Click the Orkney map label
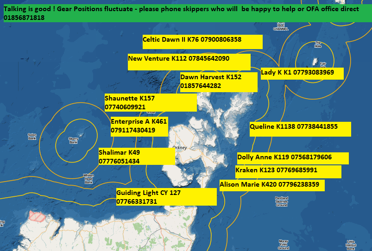 coord(180,148)
